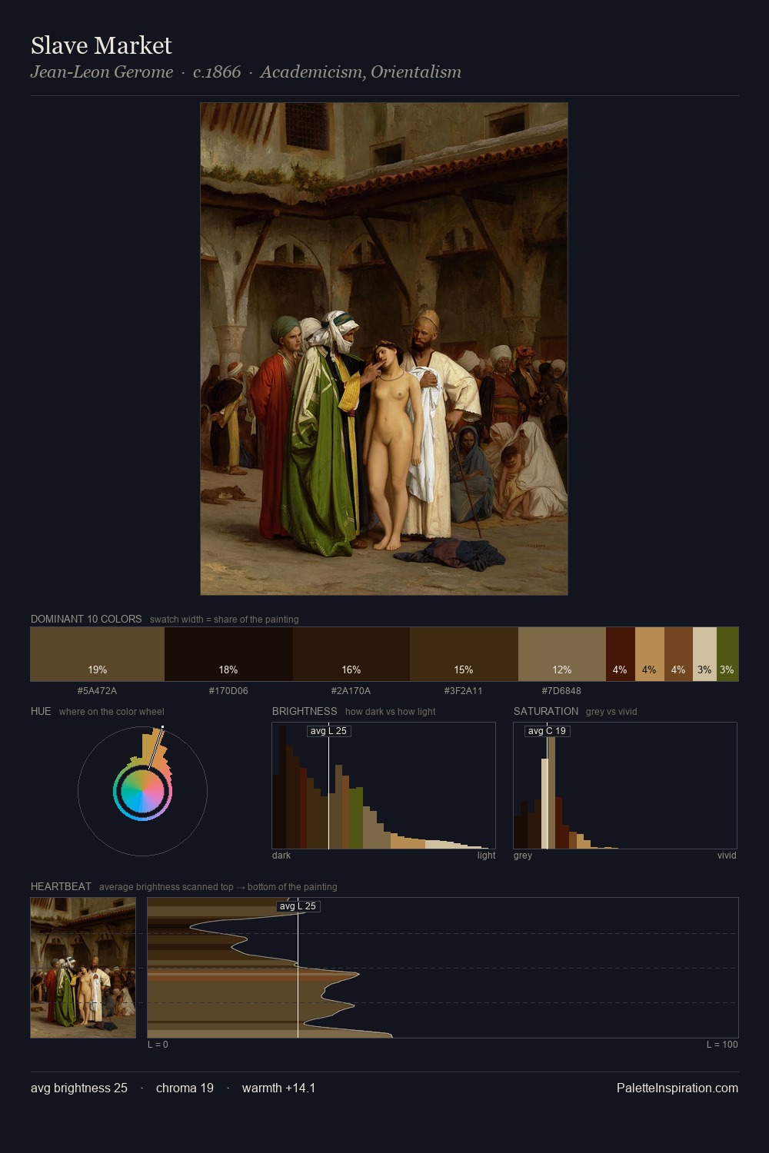This screenshot has height=1153, width=769.
Task: Pick the olive green 3% swatch
Action: tap(727, 654)
